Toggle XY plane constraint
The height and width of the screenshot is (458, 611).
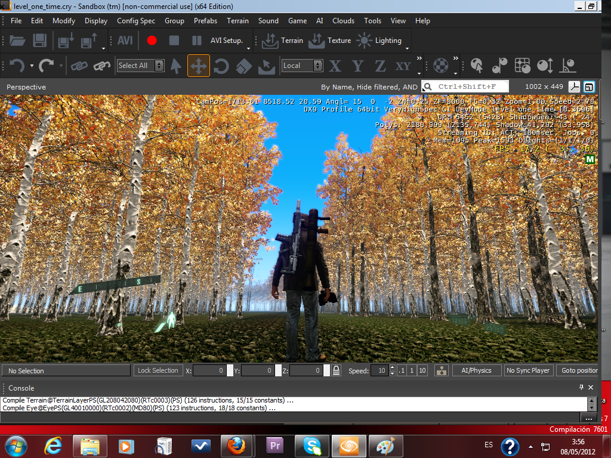[x=403, y=66]
